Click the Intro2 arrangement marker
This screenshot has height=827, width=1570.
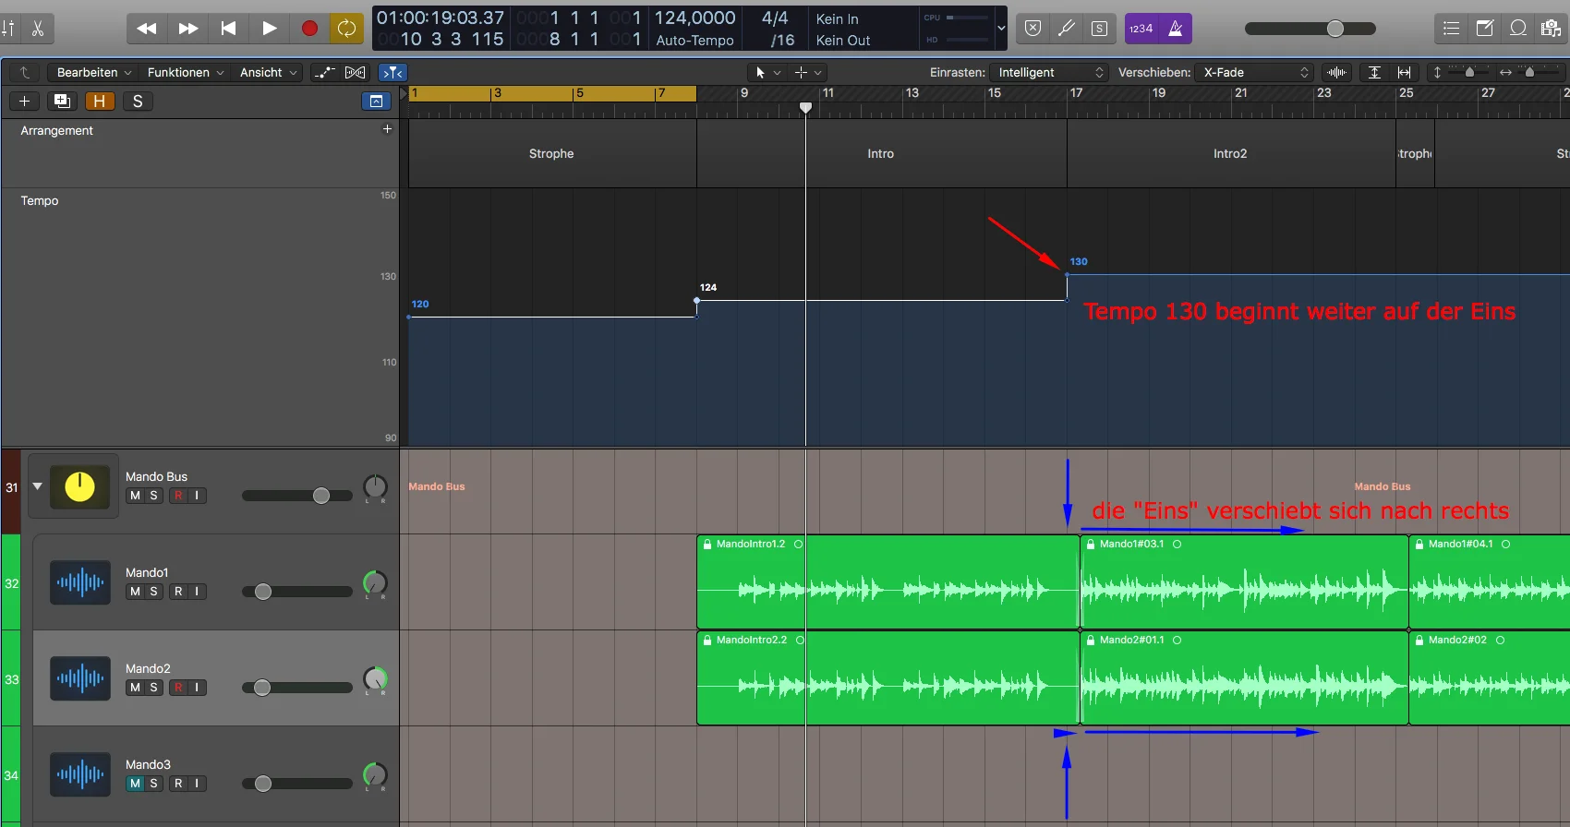coord(1230,154)
